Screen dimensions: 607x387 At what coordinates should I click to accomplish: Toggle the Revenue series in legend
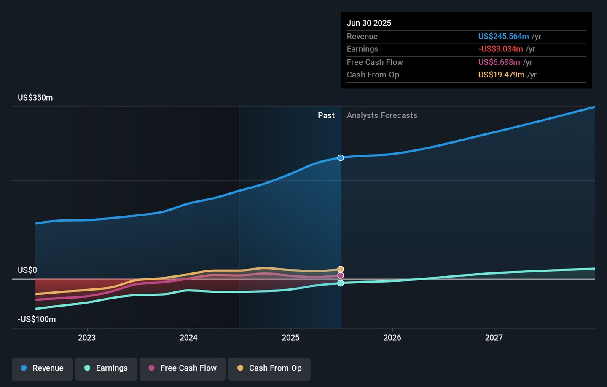pyautogui.click(x=42, y=368)
